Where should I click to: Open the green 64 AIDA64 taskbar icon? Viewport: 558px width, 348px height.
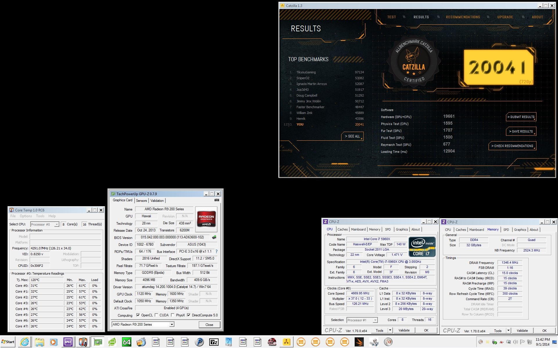point(127,342)
